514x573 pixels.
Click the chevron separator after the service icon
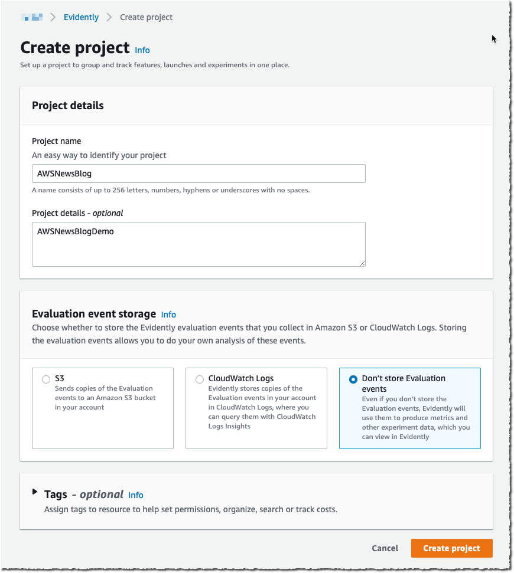coord(51,17)
